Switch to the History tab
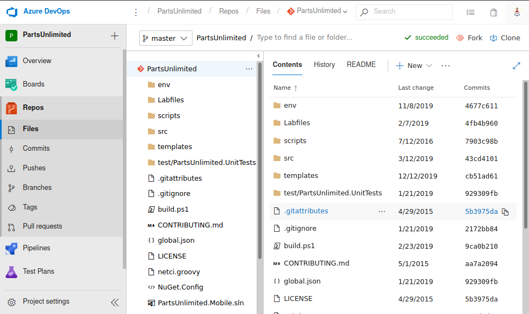This screenshot has width=529, height=314. click(x=324, y=65)
